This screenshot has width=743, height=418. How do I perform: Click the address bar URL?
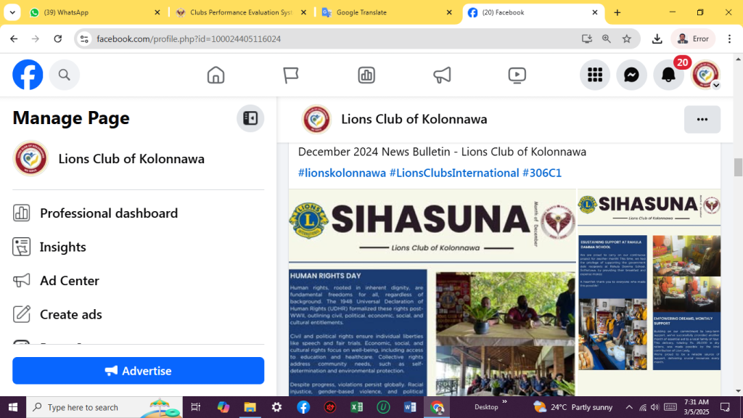(x=189, y=39)
